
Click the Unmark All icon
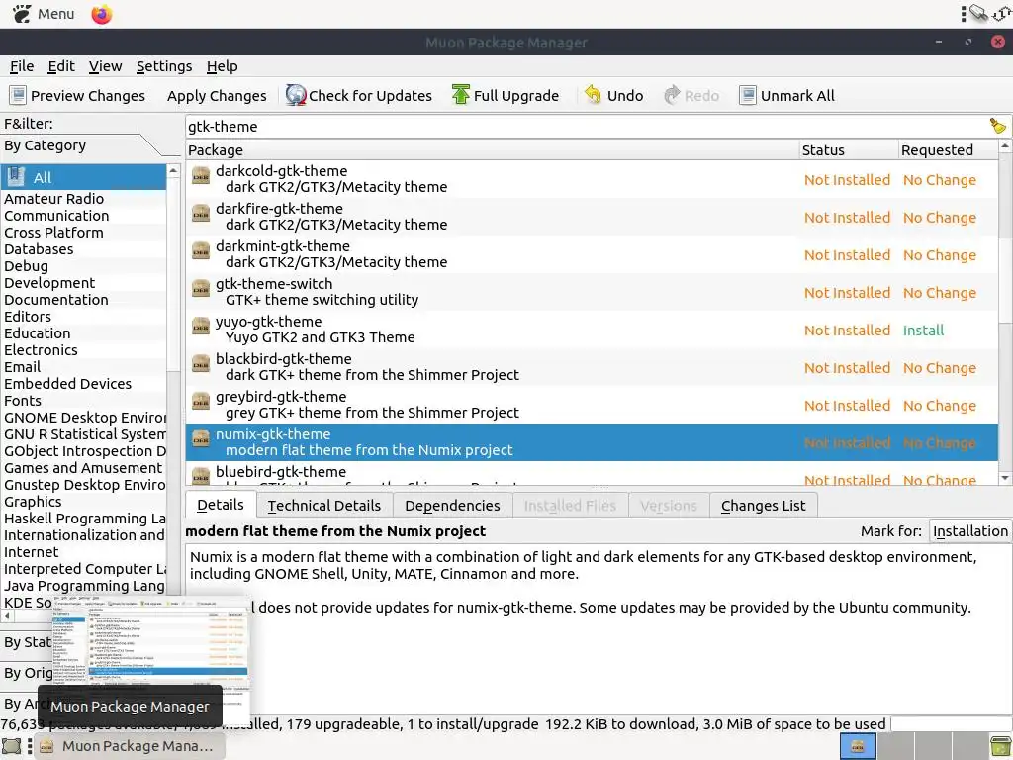tap(748, 96)
